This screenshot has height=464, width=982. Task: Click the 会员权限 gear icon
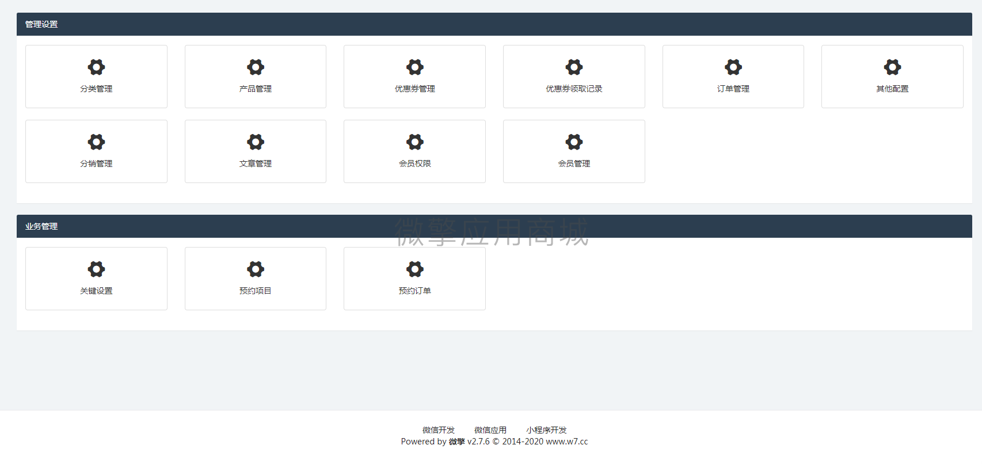click(414, 142)
